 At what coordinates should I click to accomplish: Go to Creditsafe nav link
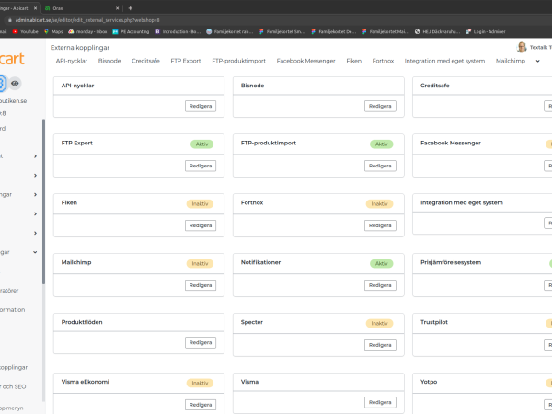[x=145, y=61]
